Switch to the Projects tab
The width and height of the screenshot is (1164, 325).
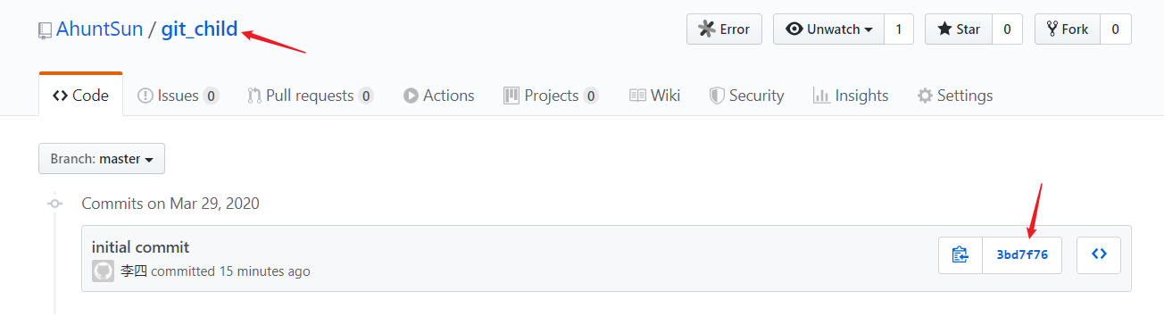551,95
